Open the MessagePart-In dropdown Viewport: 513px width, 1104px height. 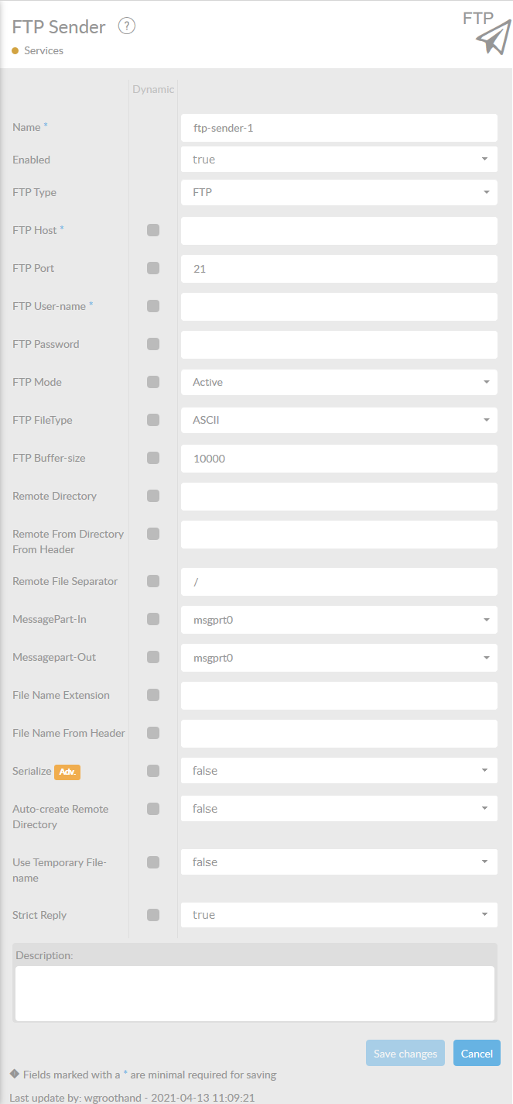(339, 620)
